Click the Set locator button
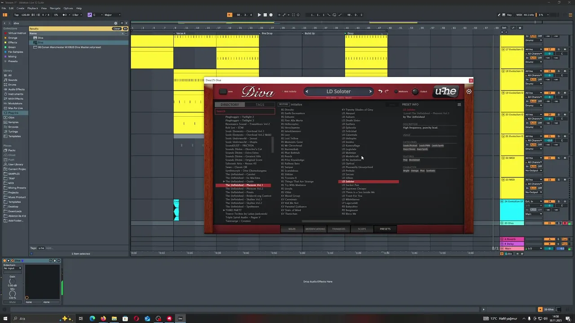 point(504,28)
